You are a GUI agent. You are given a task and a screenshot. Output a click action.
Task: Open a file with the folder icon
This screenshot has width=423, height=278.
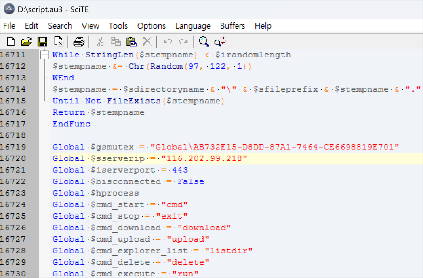point(26,42)
